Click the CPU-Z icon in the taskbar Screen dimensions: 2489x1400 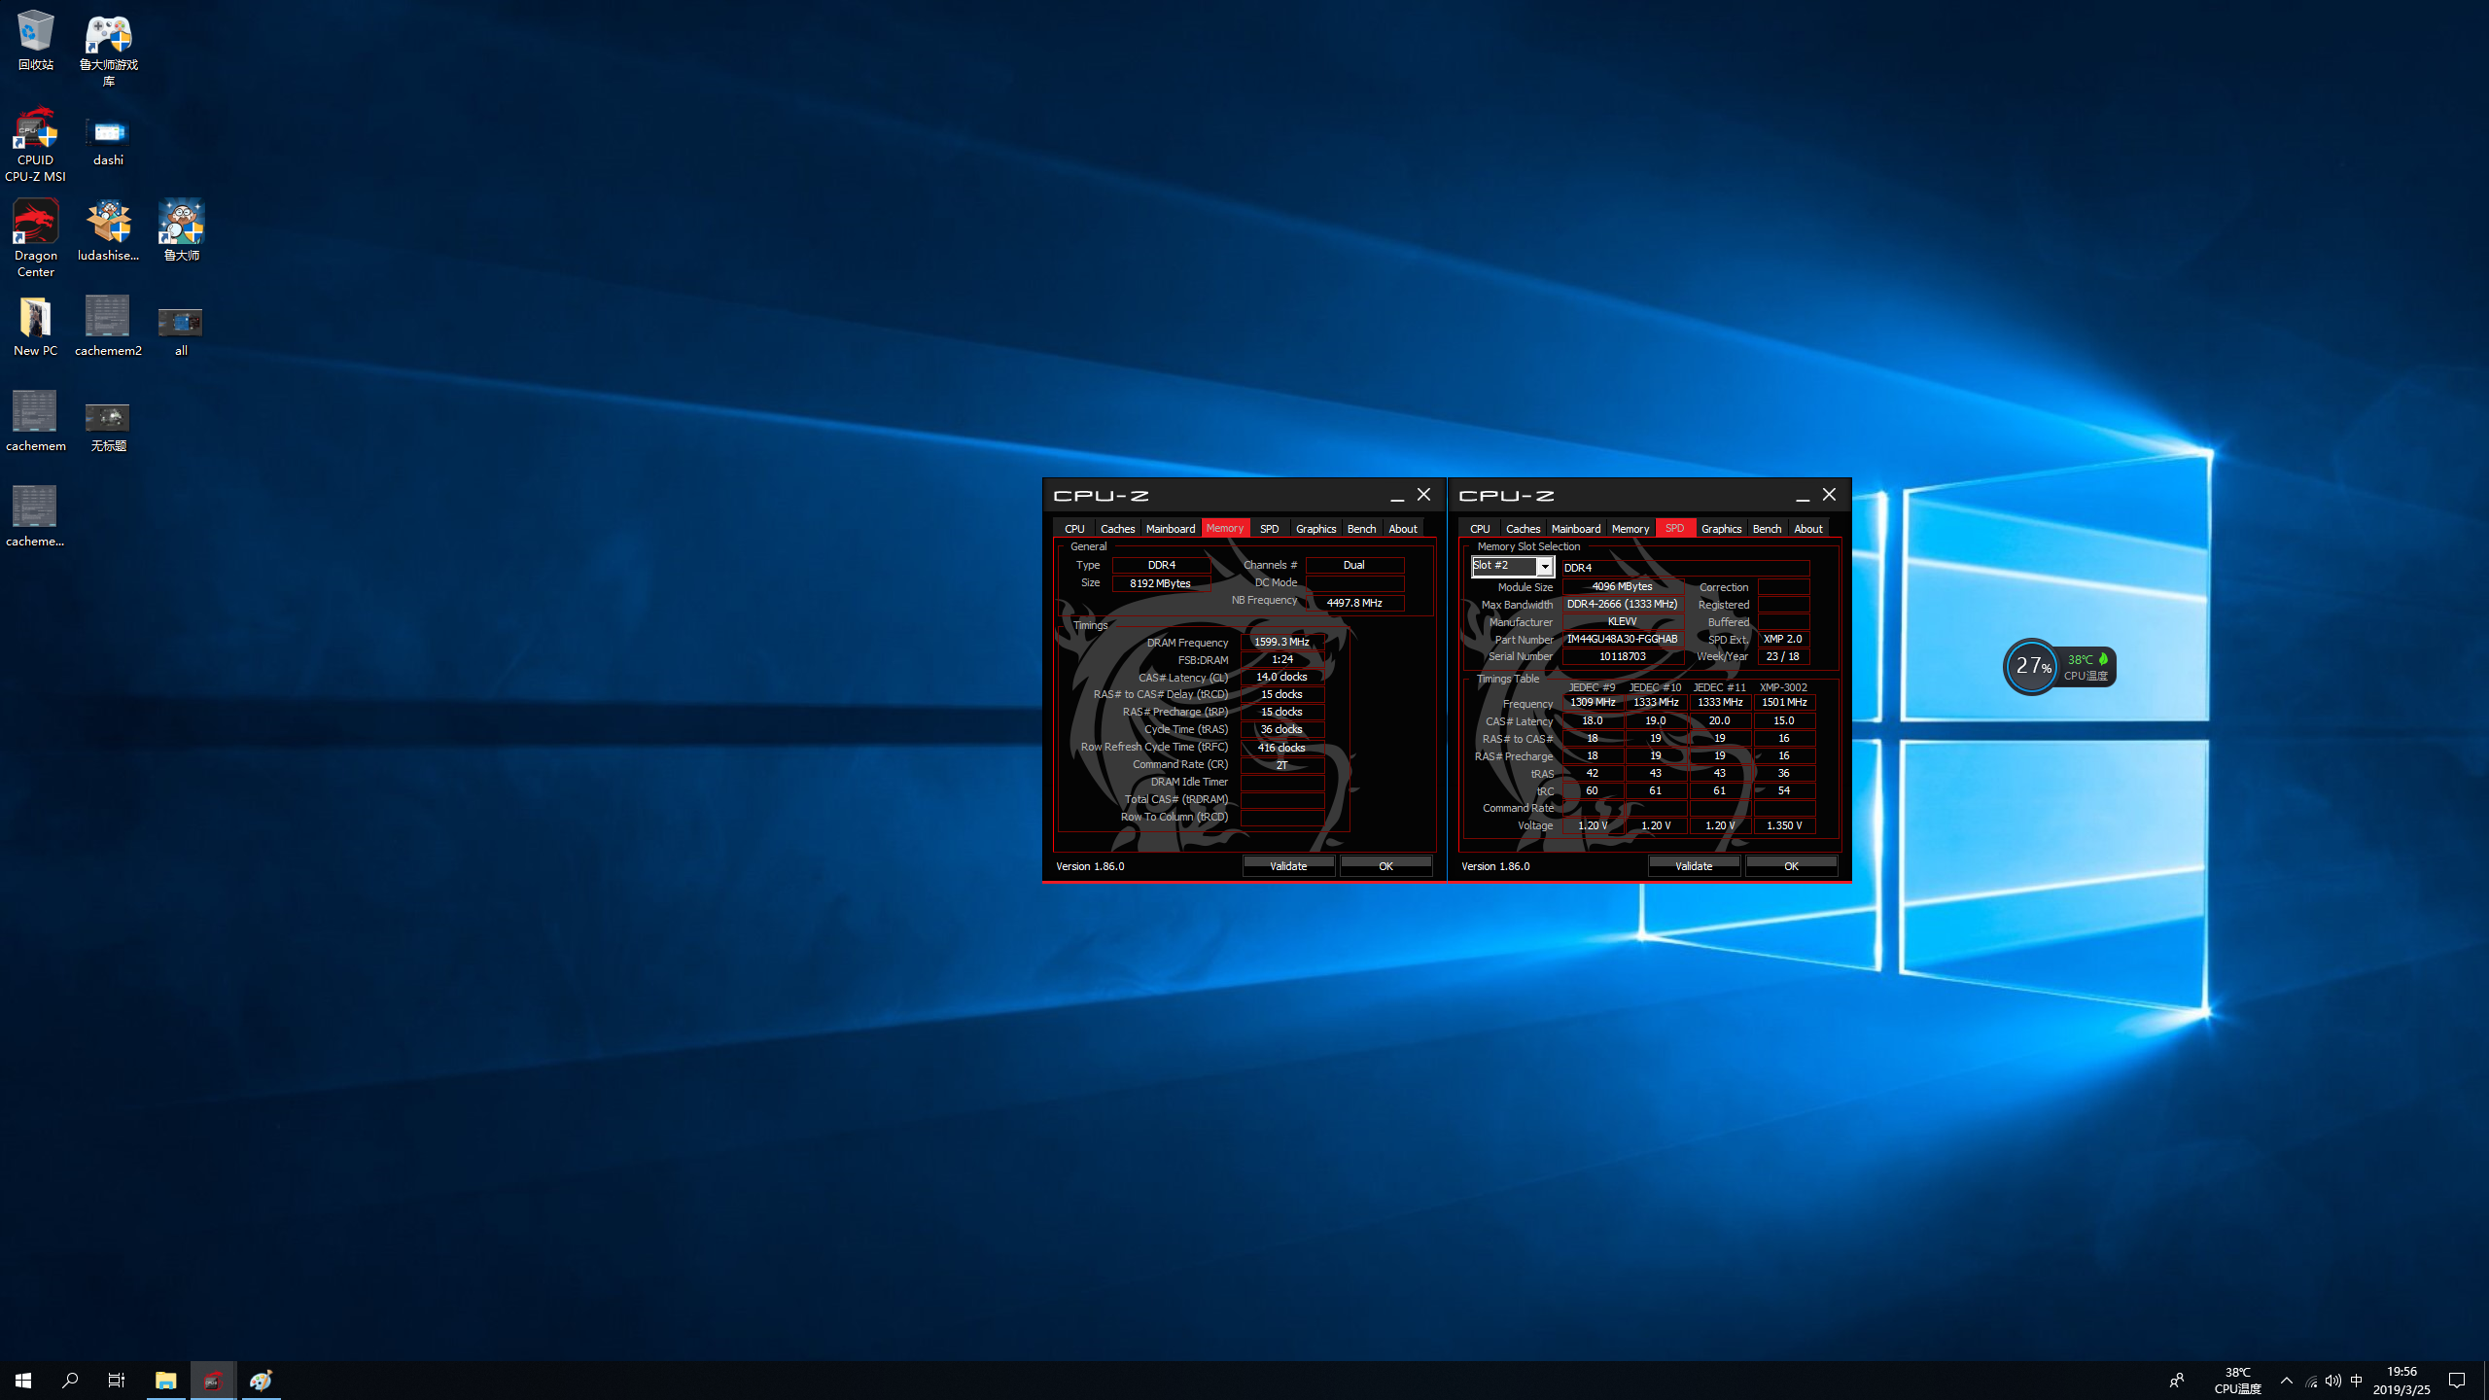coord(213,1381)
